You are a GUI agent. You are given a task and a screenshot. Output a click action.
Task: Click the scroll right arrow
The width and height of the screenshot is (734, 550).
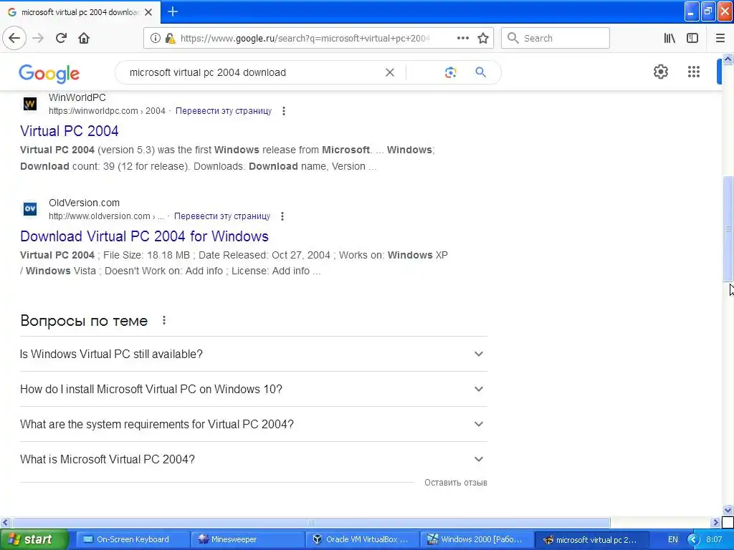(x=716, y=522)
